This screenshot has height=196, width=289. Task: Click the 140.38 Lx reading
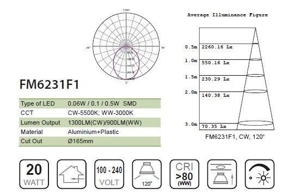216,95
